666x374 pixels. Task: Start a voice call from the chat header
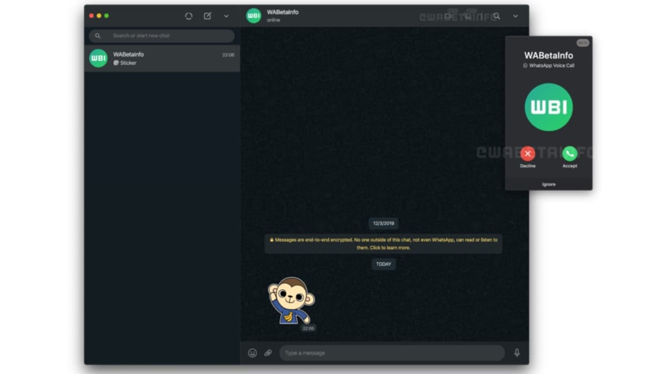pos(468,16)
